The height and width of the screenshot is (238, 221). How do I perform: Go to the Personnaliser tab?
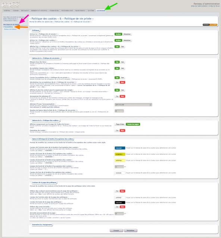pyautogui.click(x=67, y=11)
